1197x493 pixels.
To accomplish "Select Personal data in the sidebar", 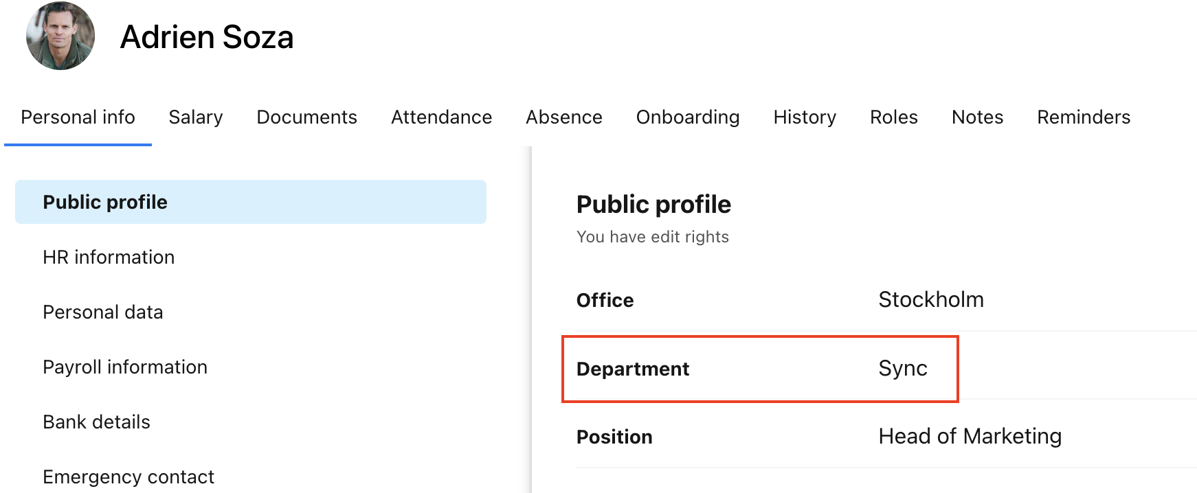I will (103, 312).
